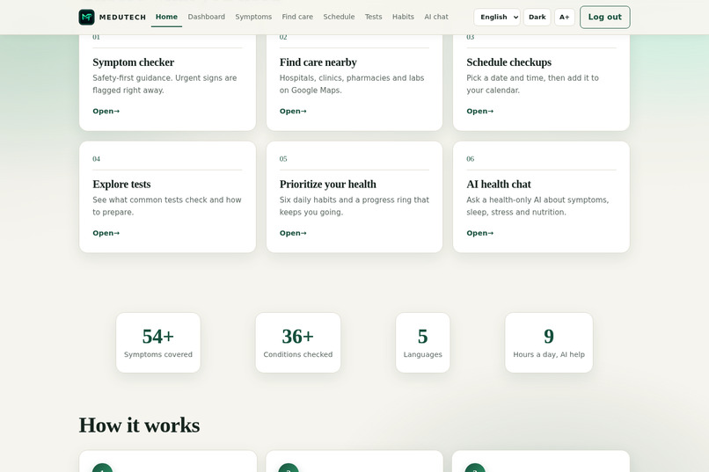The width and height of the screenshot is (709, 472).
Task: Click the Explore tests heading
Action: click(x=121, y=185)
